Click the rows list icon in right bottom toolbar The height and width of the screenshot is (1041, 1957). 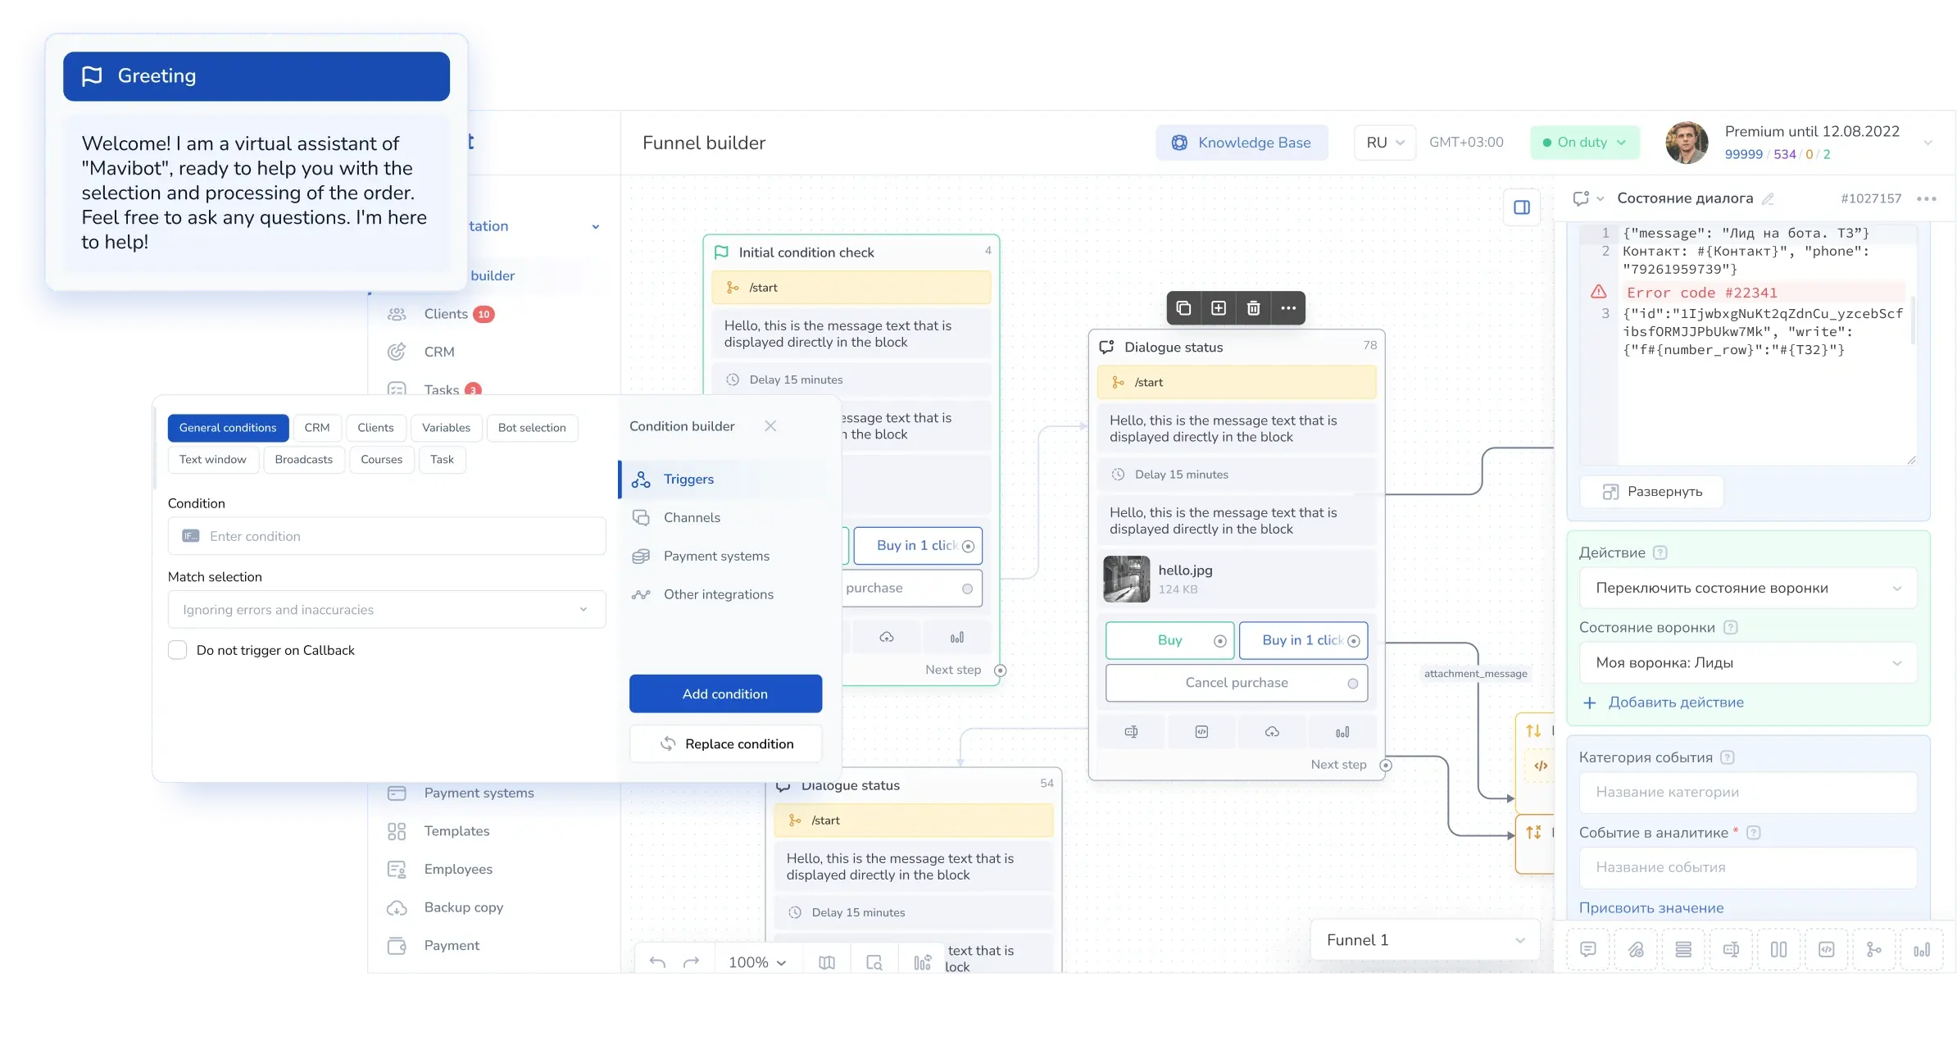(1683, 949)
